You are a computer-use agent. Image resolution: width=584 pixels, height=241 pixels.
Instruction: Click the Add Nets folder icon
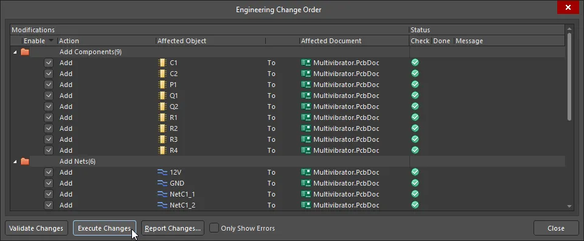[x=25, y=161]
